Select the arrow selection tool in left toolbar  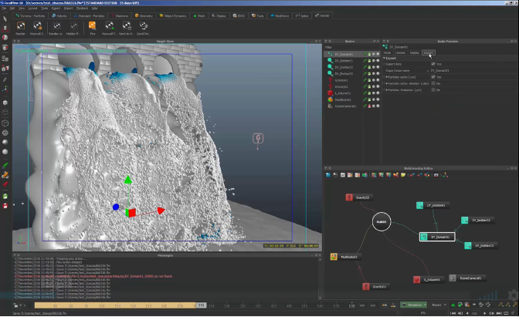coord(5,19)
